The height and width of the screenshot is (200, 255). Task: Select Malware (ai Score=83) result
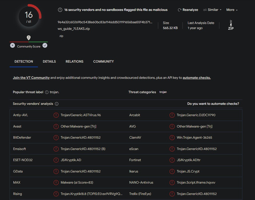coord(77,183)
